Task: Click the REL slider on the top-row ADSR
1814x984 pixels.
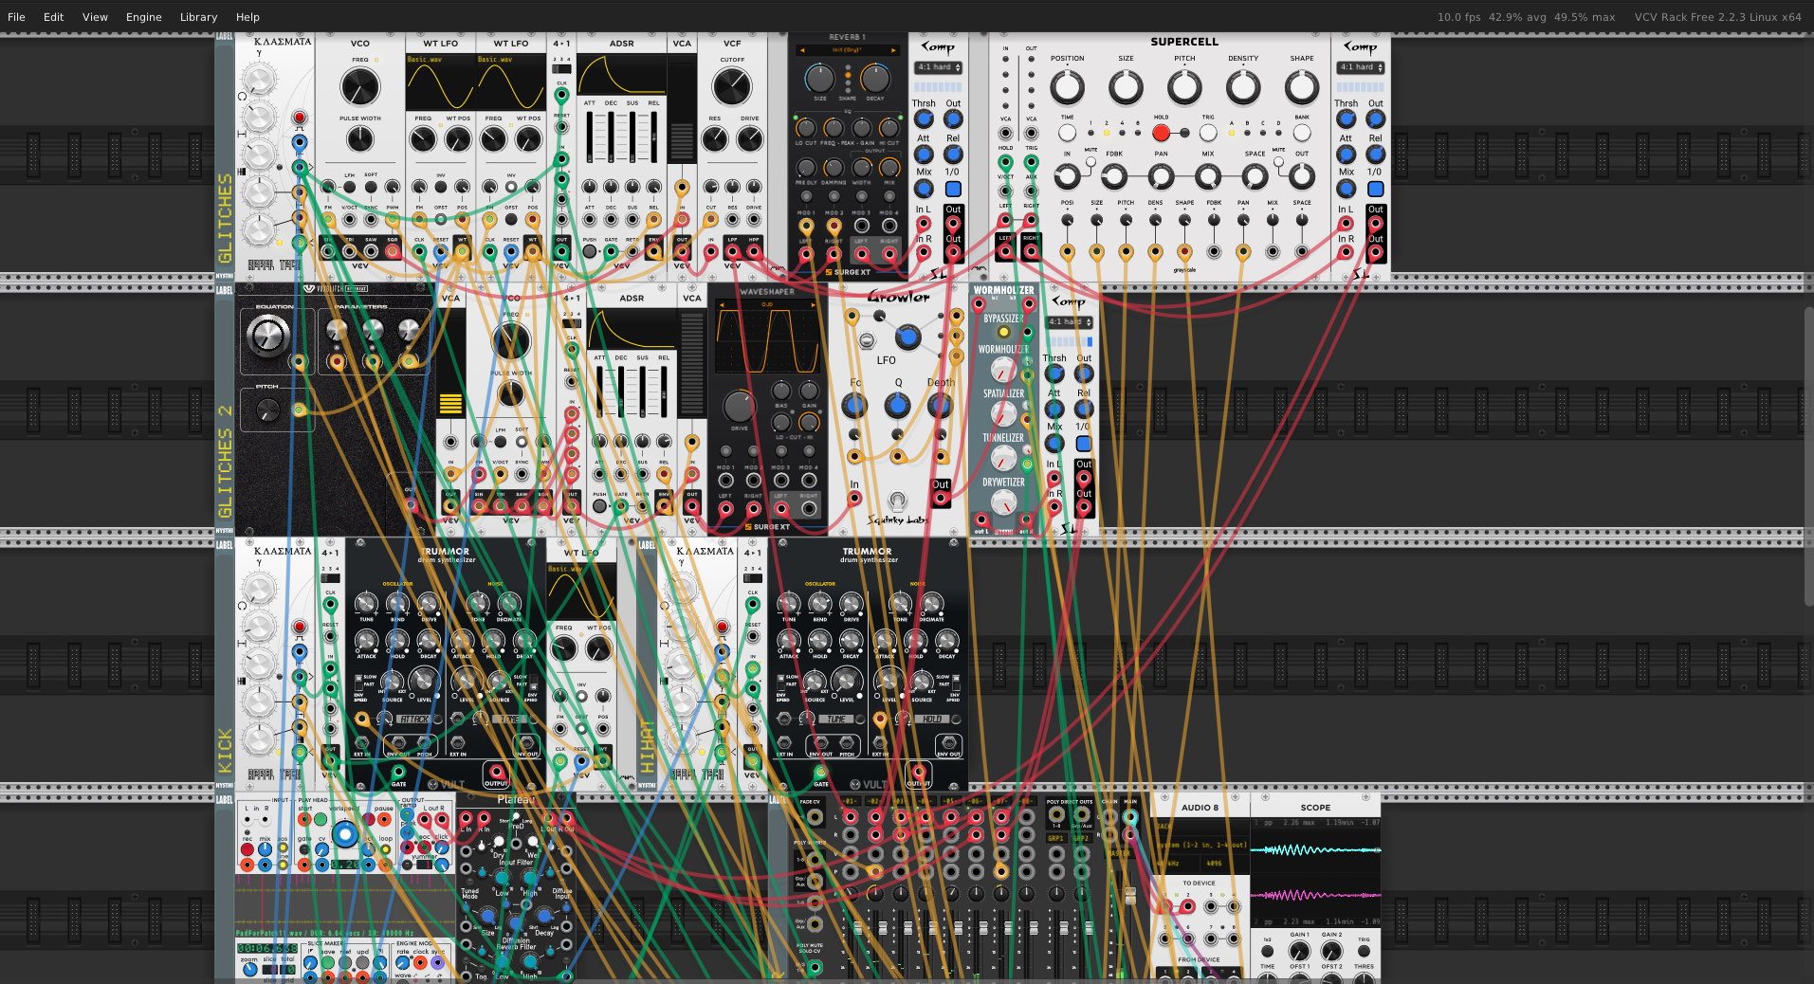Action: click(x=653, y=136)
